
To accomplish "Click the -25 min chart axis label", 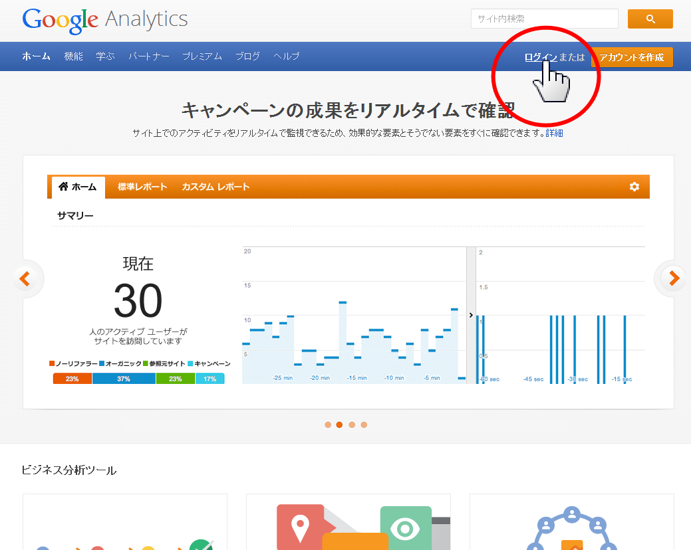I will pyautogui.click(x=283, y=378).
